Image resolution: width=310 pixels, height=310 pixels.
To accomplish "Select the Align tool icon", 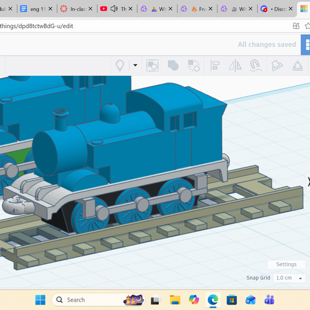I will pyautogui.click(x=214, y=65).
